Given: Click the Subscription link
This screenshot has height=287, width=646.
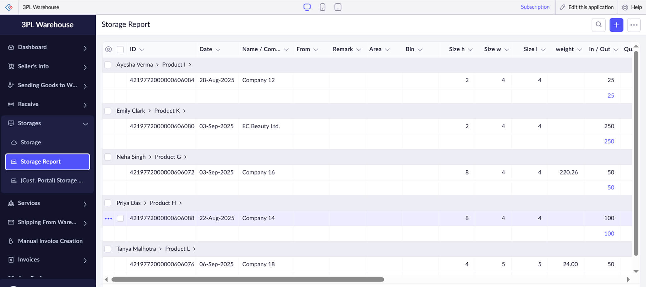Looking at the screenshot, I should pyautogui.click(x=535, y=7).
